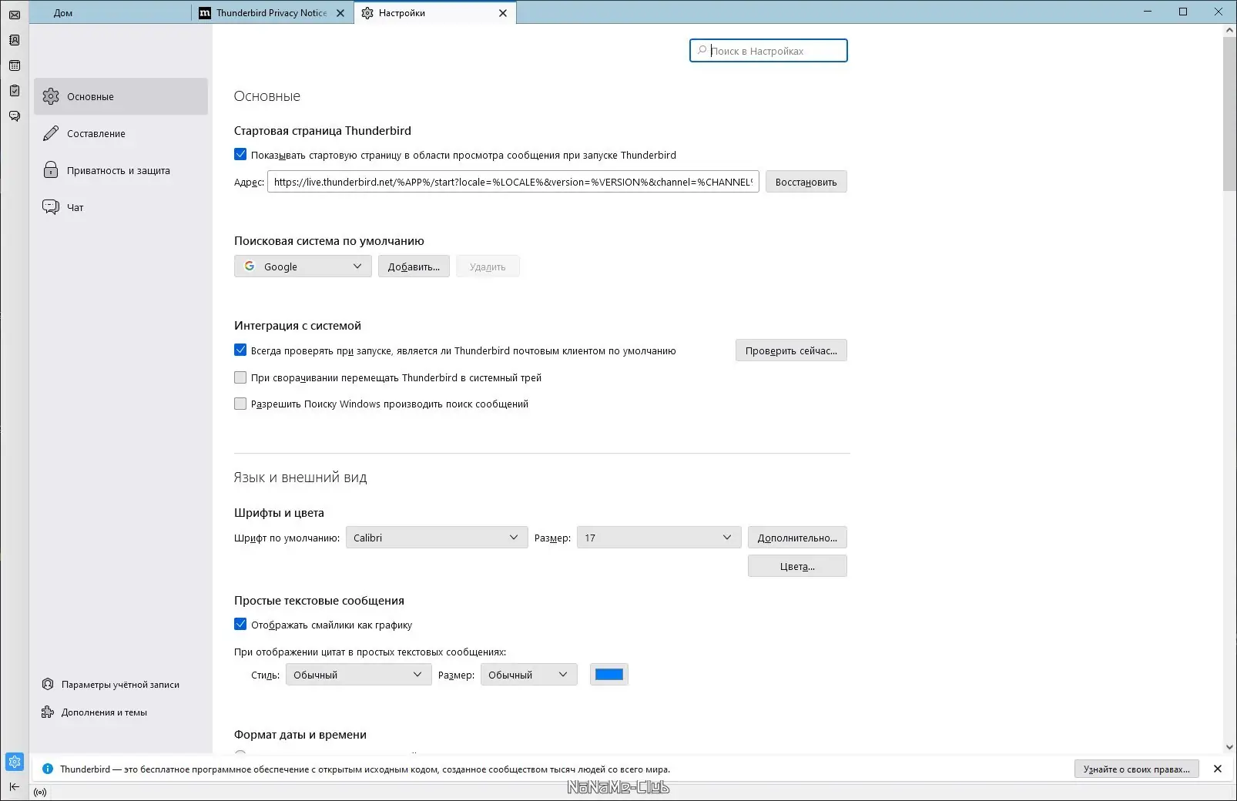Screen dimensions: 1237x801
Task: Click the Узнайте о своих правах… button
Action: click(1137, 769)
